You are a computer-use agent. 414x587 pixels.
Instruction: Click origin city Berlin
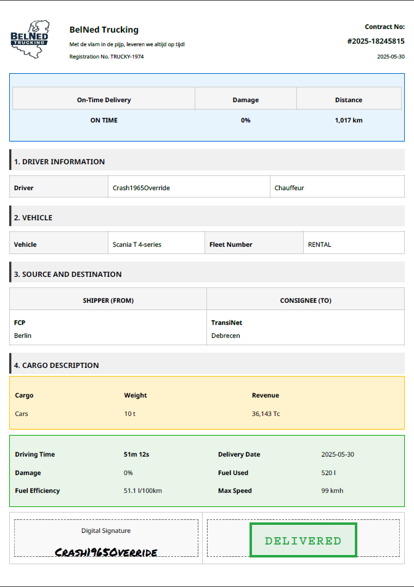pos(22,335)
